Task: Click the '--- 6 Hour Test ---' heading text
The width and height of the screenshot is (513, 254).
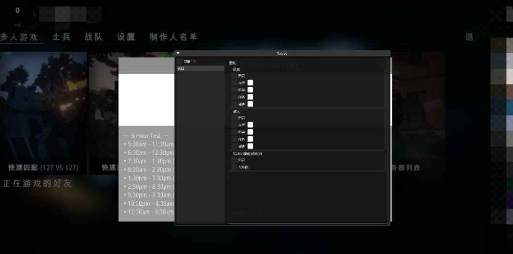Action: pyautogui.click(x=146, y=136)
